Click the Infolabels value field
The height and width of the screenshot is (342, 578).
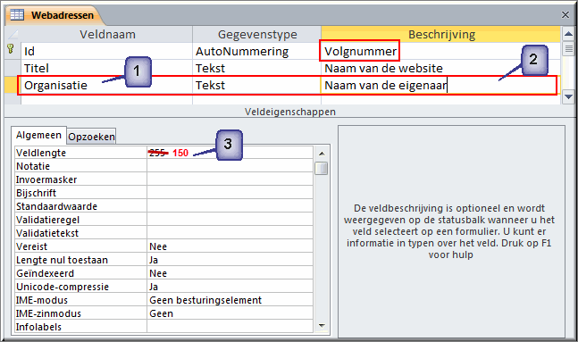click(230, 327)
